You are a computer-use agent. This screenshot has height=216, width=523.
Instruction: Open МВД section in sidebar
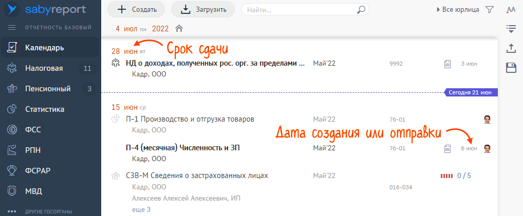coord(50,191)
